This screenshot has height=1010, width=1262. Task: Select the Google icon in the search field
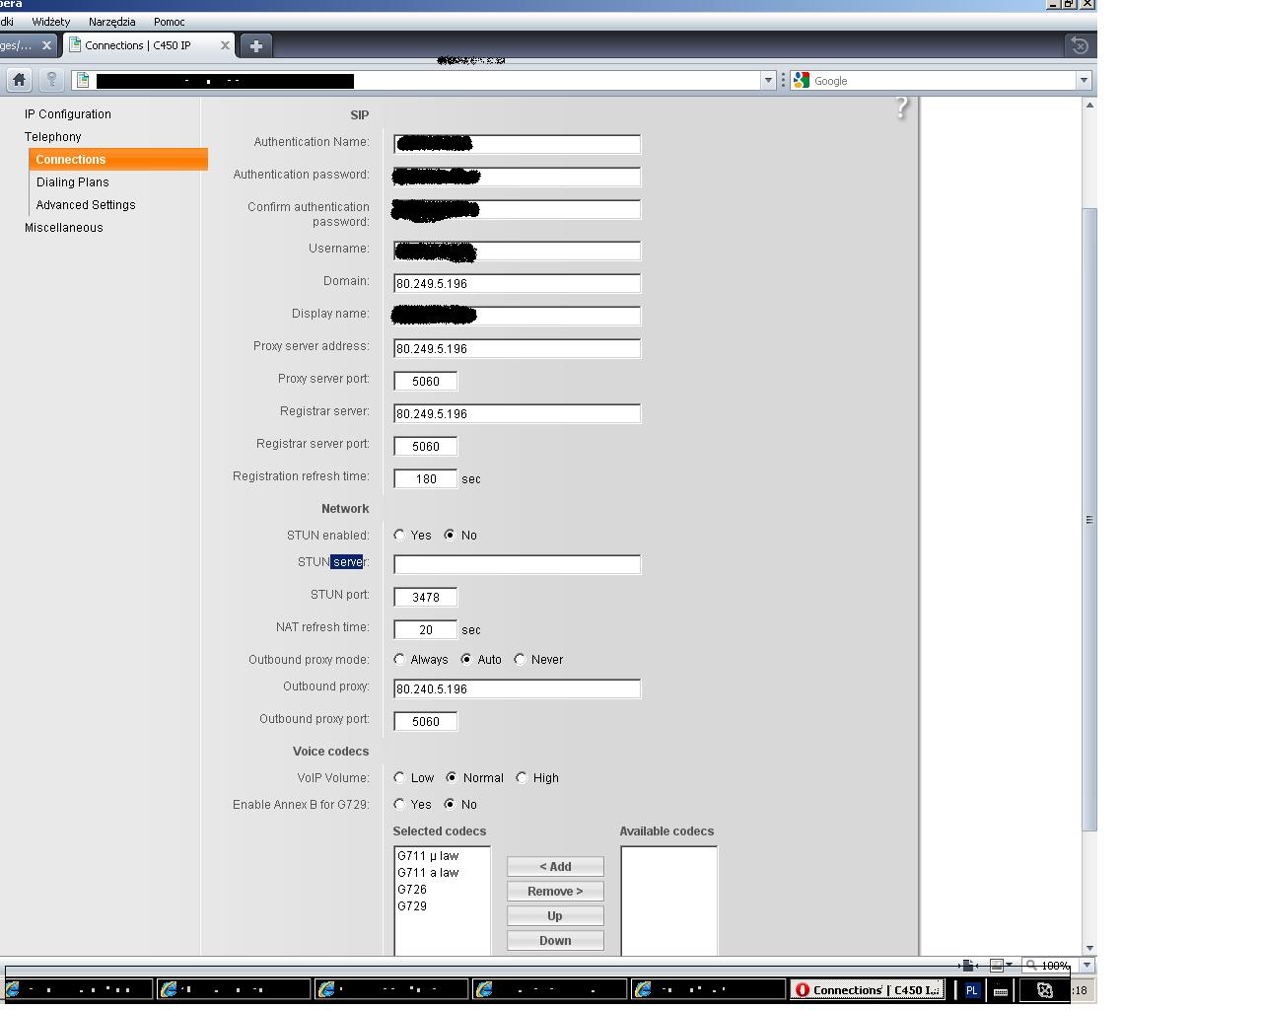tap(801, 80)
